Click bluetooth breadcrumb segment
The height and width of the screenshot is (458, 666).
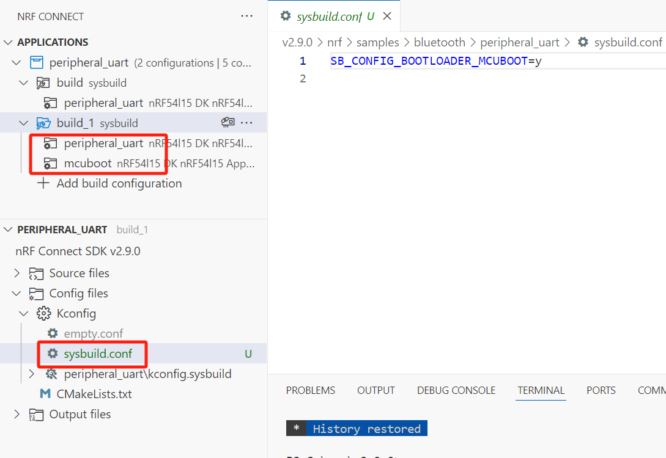(440, 42)
